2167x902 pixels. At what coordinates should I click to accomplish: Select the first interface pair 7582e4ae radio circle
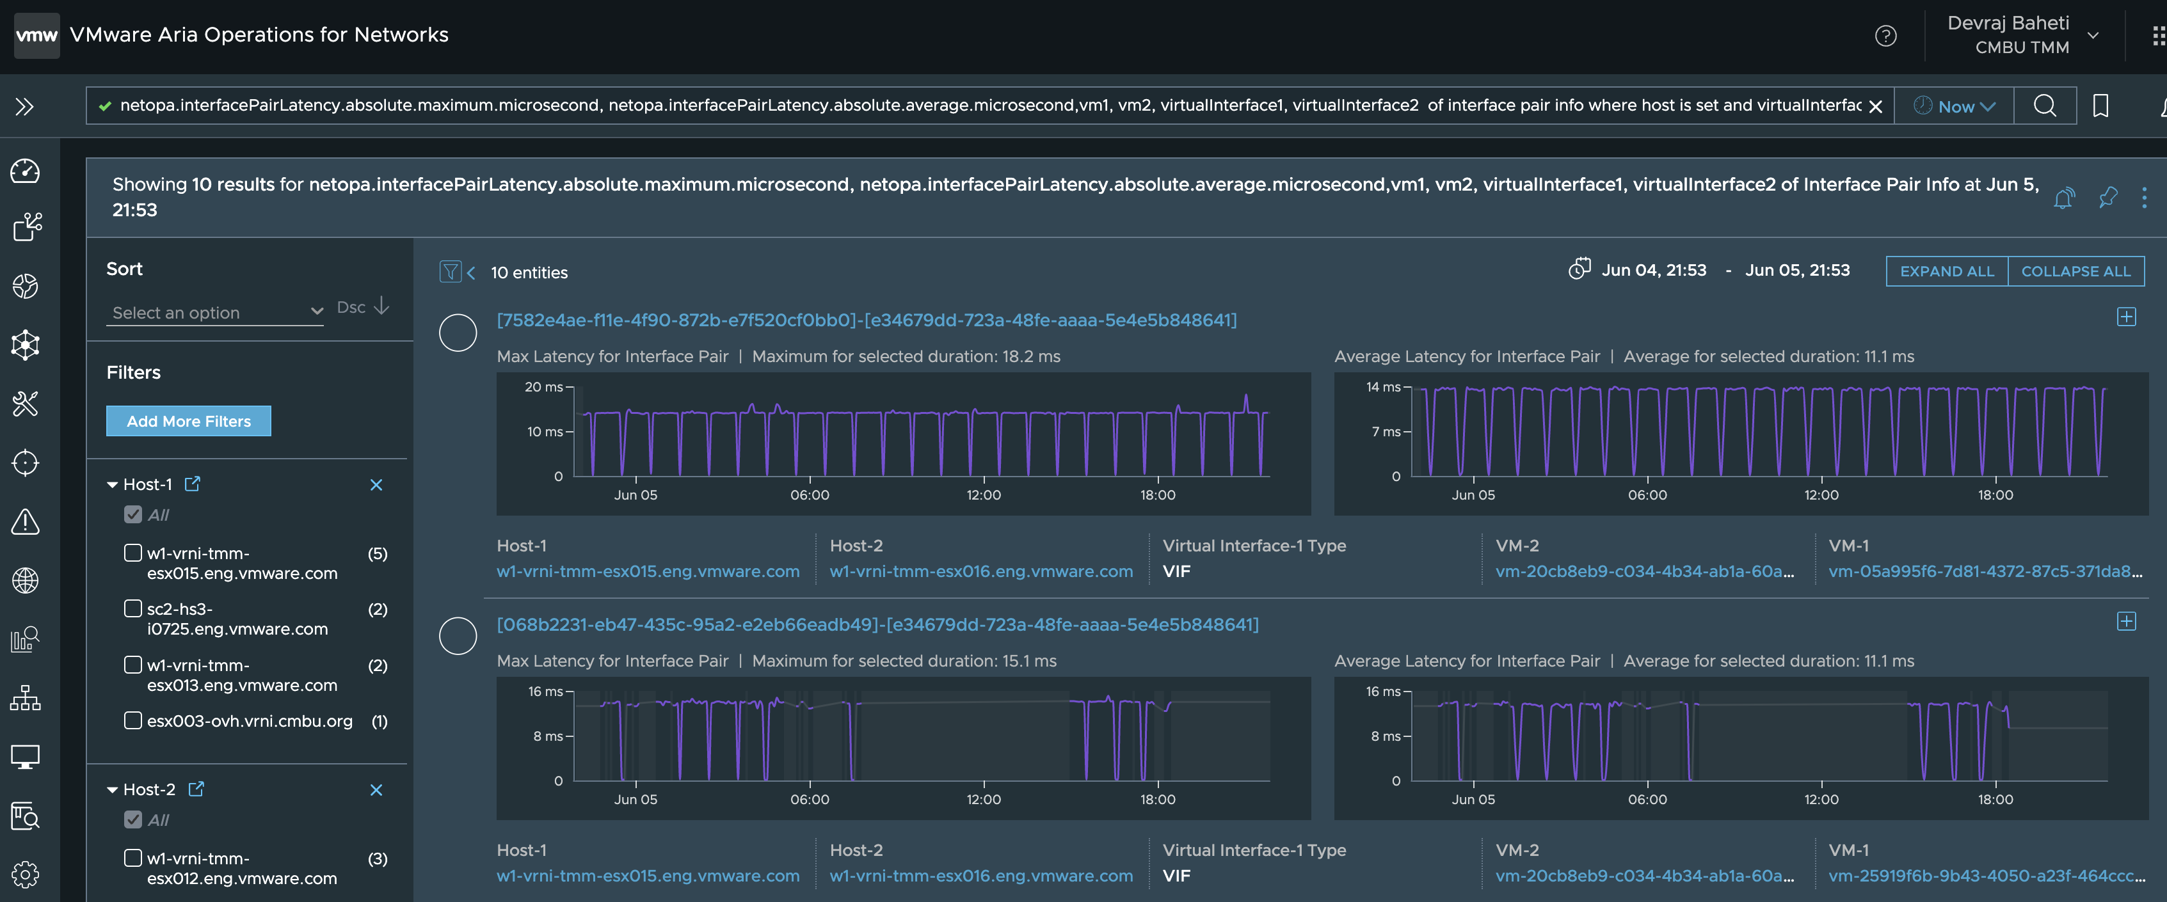tap(458, 333)
